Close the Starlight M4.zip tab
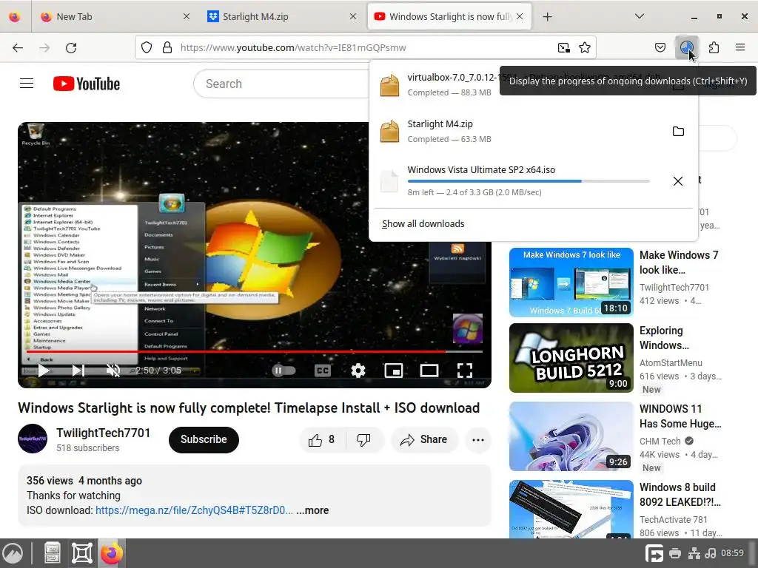The height and width of the screenshot is (568, 758). 353,16
